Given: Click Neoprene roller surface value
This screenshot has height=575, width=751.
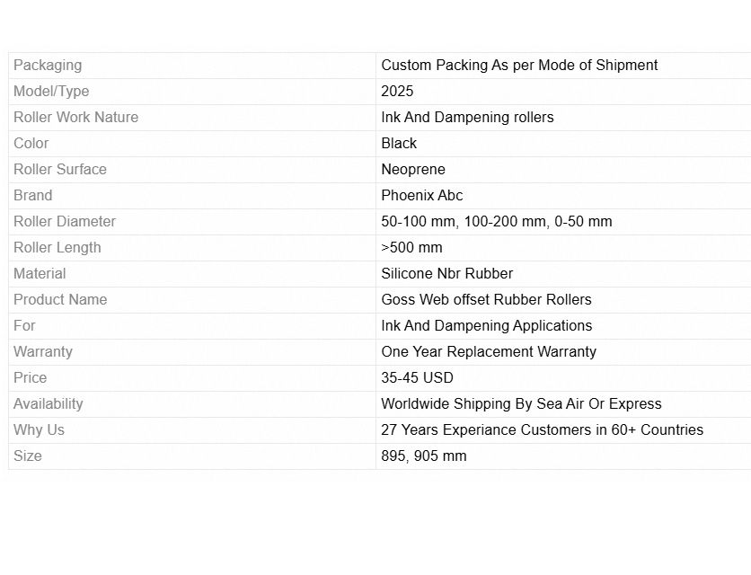Looking at the screenshot, I should [x=413, y=169].
